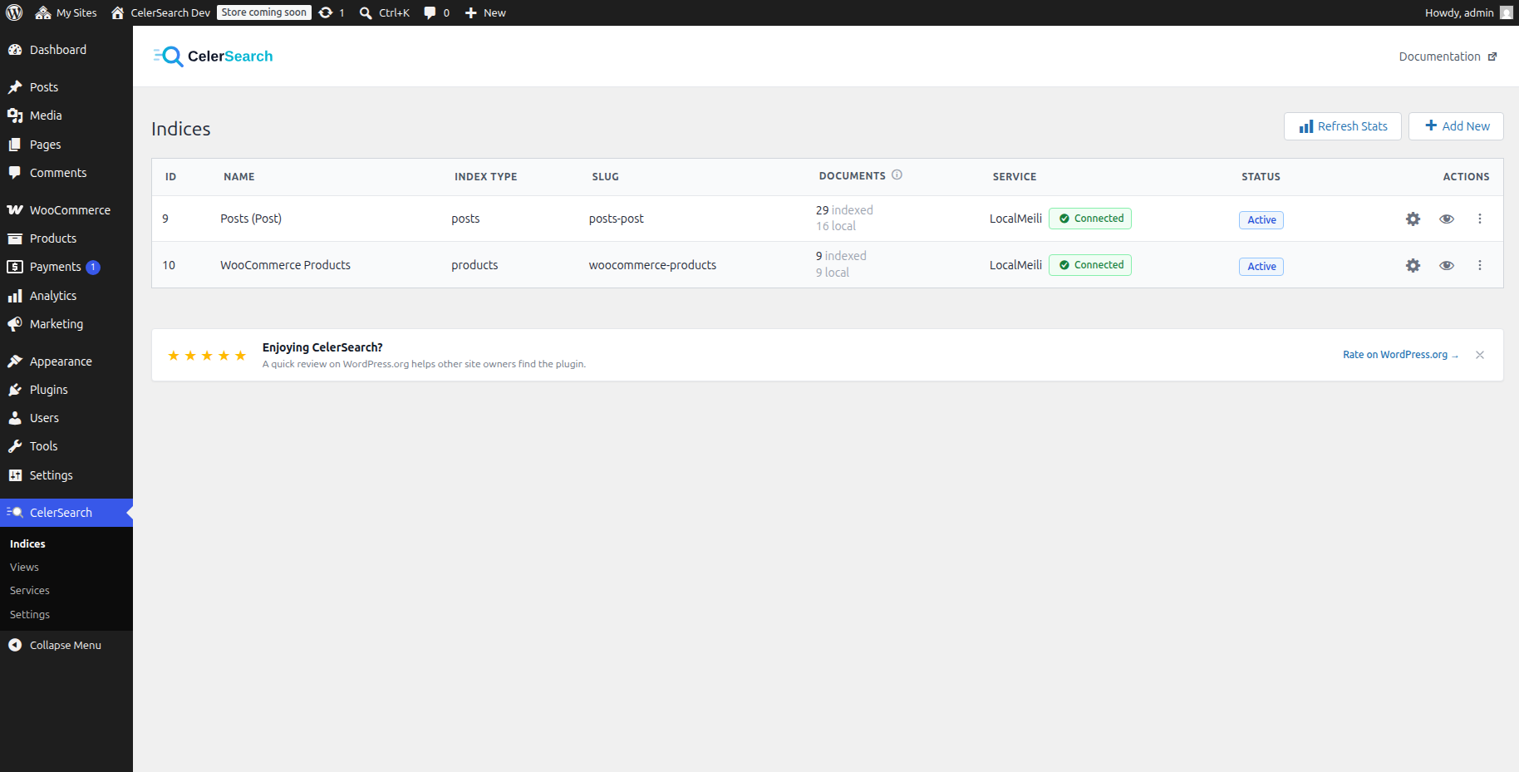The height and width of the screenshot is (772, 1519).
Task: Open My Sites in admin bar
Action: coord(66,12)
